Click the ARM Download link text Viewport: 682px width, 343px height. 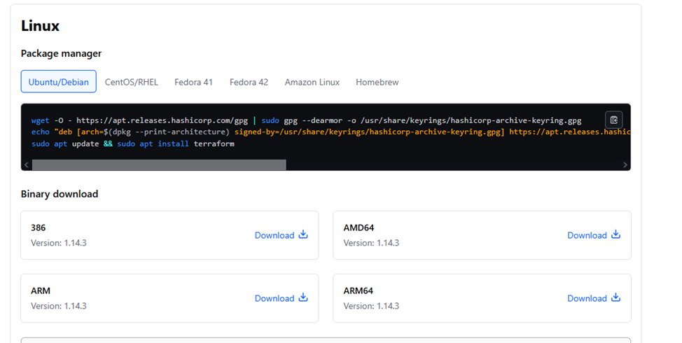(x=274, y=298)
